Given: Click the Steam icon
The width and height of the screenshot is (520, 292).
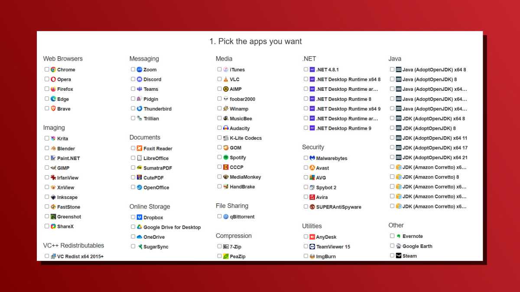Looking at the screenshot, I should pos(399,256).
